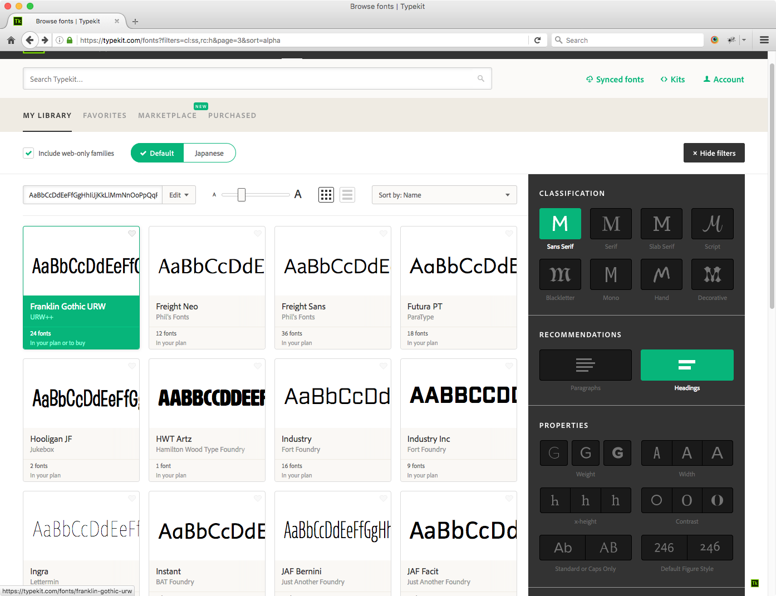Switch to grid view layout
The height and width of the screenshot is (596, 776).
(326, 195)
